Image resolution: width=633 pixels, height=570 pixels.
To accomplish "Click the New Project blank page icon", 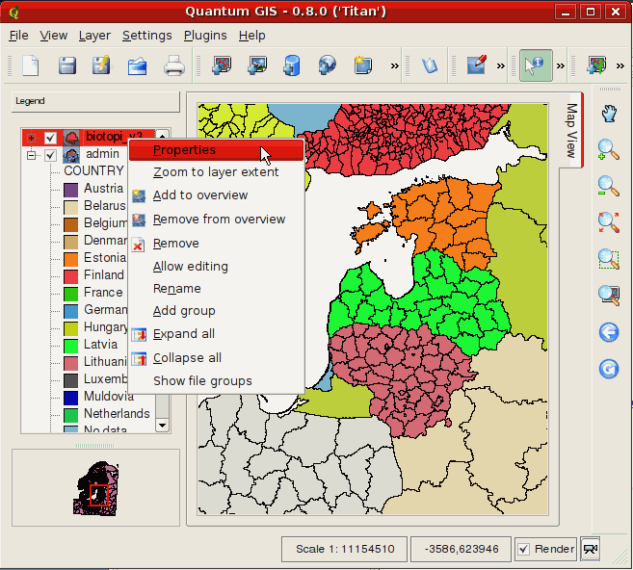I will click(x=31, y=65).
